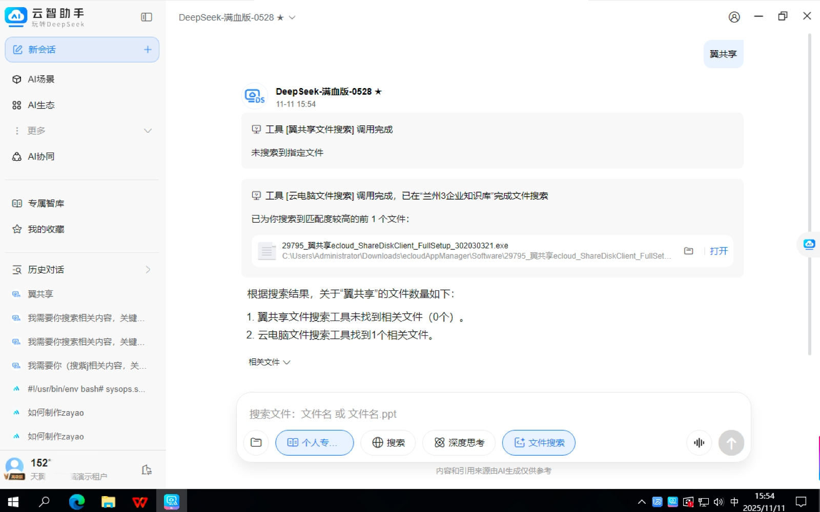The image size is (820, 512).
Task: Open the DeepSeek-满血版-0528 model dropdown
Action: point(237,17)
